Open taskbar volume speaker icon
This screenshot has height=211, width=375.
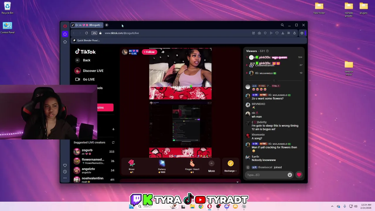pos(356,207)
